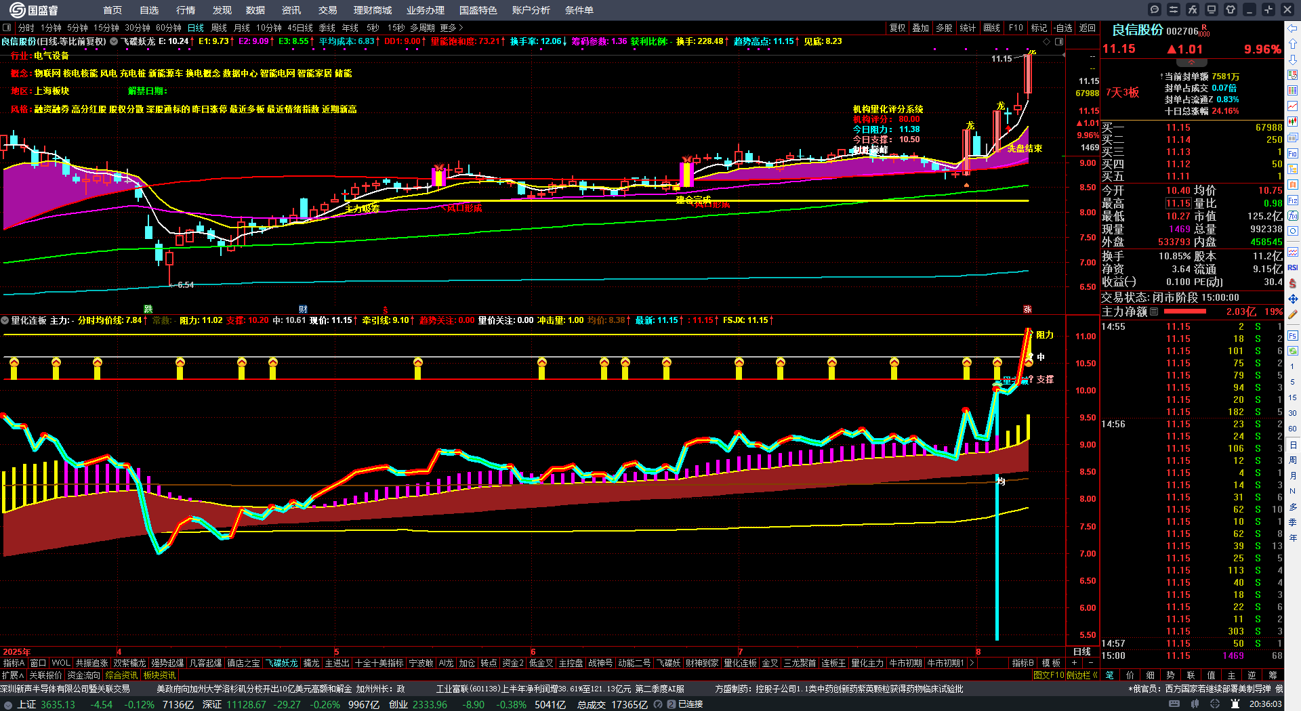Expand the 更多 periods dropdown
Image resolution: width=1301 pixels, height=711 pixels.
tap(451, 28)
